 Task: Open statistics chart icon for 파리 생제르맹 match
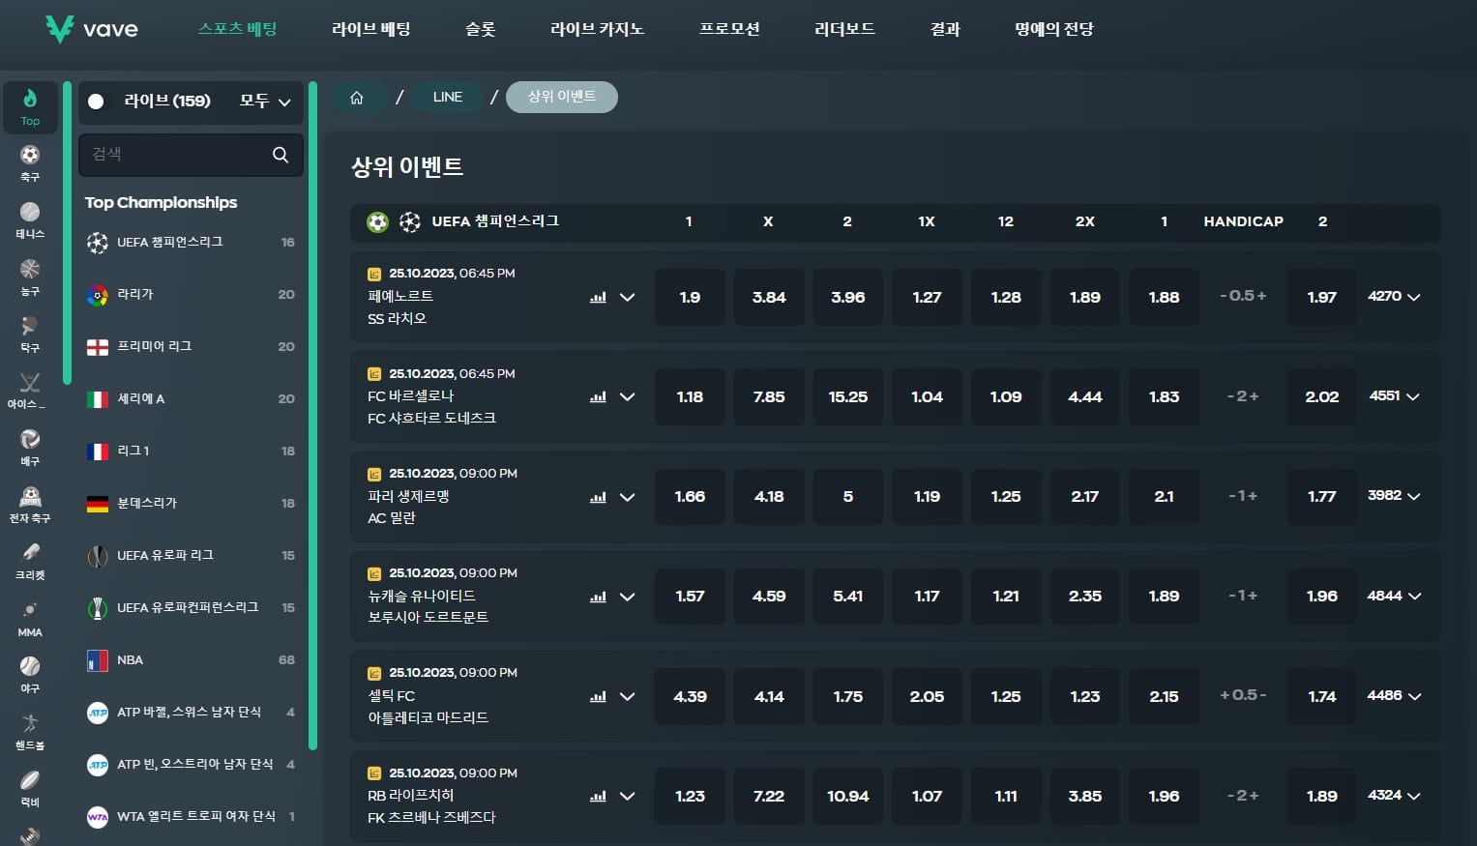point(598,497)
